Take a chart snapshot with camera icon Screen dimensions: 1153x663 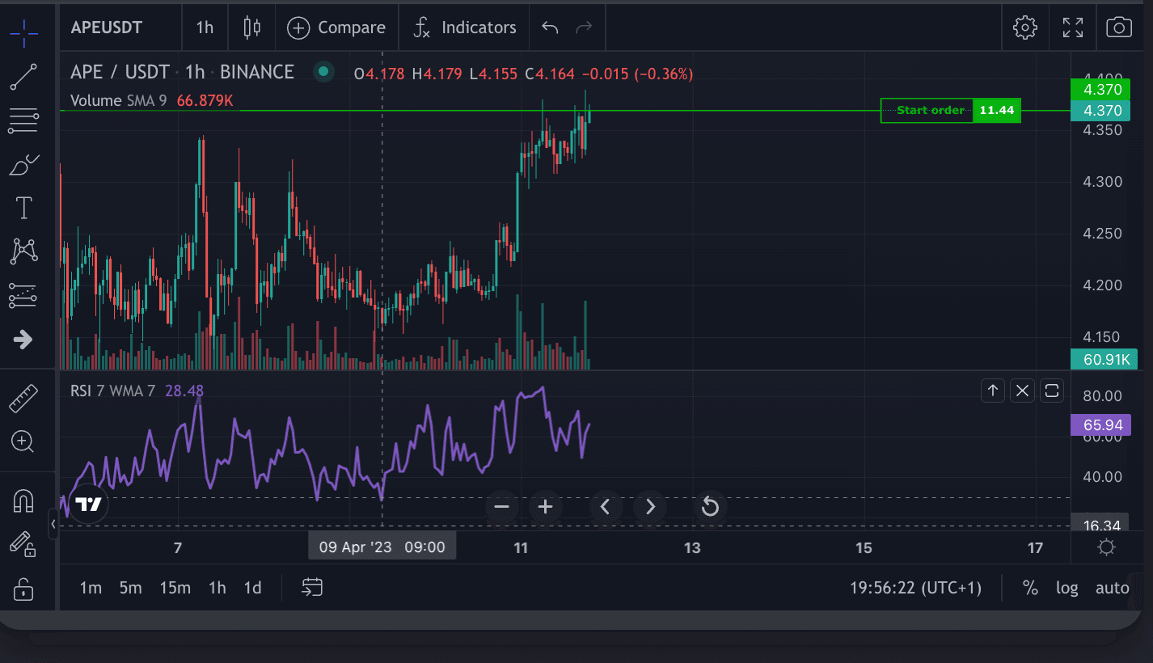(x=1118, y=27)
